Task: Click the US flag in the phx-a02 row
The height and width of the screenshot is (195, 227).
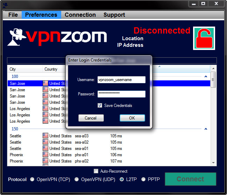Action: point(45,161)
